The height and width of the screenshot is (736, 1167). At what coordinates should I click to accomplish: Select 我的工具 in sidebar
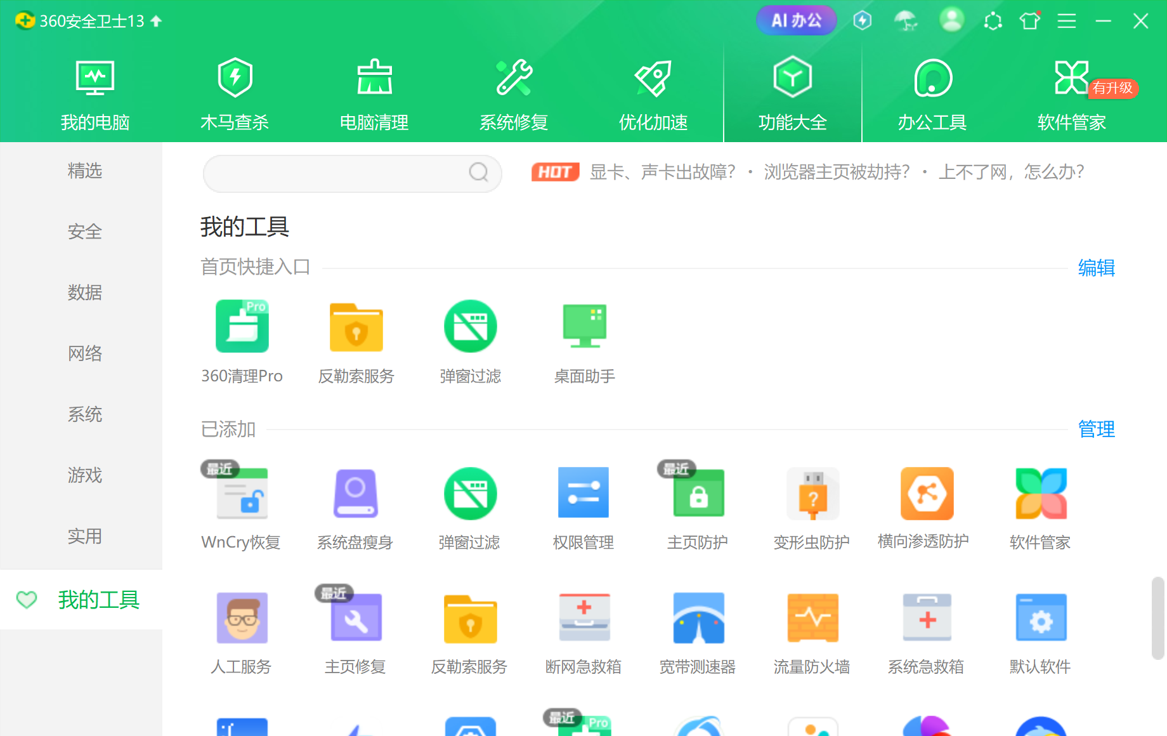coord(81,600)
